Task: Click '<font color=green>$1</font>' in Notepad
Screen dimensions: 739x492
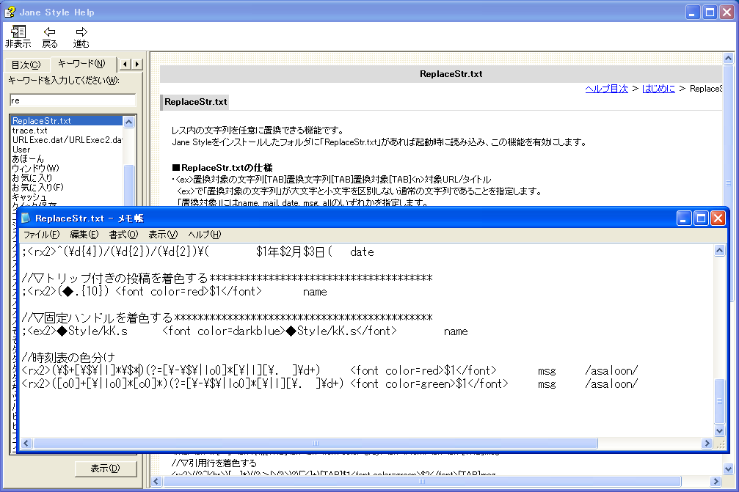Action: [429, 383]
